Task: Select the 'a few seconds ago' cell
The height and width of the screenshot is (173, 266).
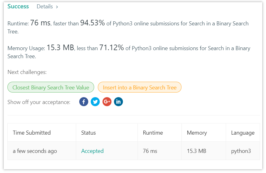Action: [x=42, y=151]
